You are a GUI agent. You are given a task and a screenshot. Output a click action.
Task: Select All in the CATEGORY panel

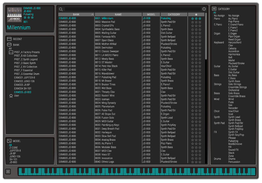[215, 13]
